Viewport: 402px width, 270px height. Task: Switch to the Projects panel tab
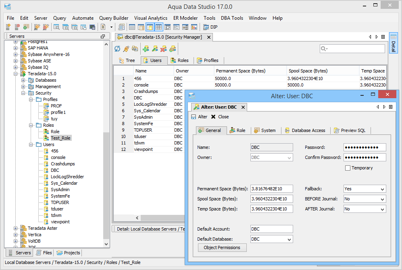[x=68, y=253]
